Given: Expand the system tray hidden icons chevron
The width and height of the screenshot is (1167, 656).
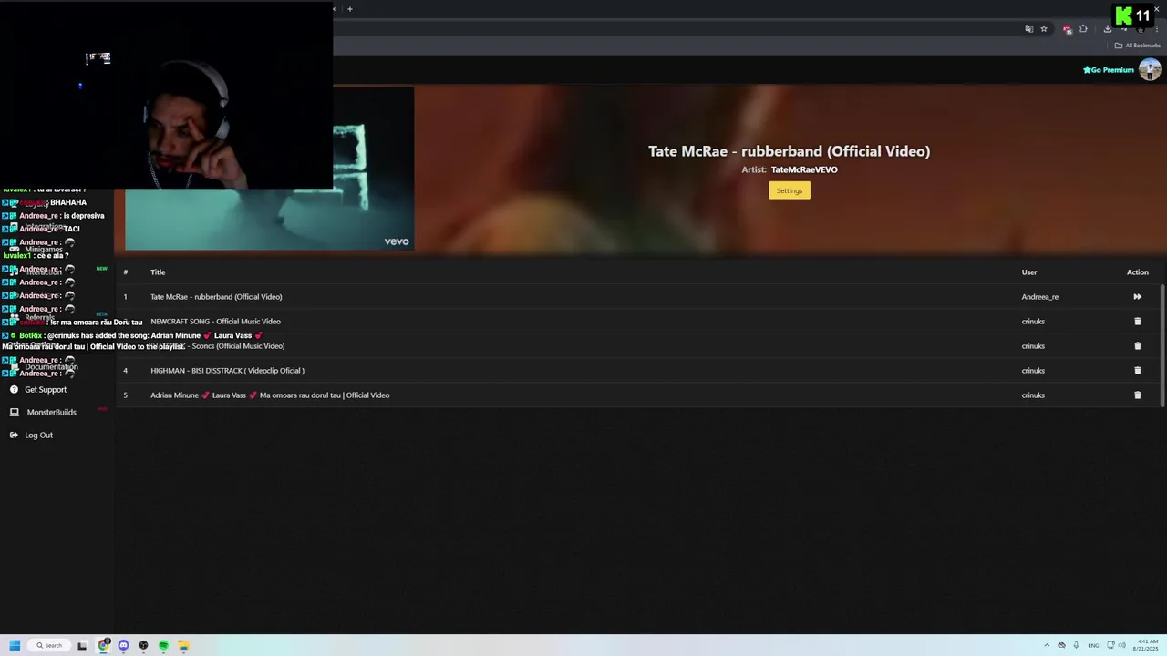Looking at the screenshot, I should 1047,645.
